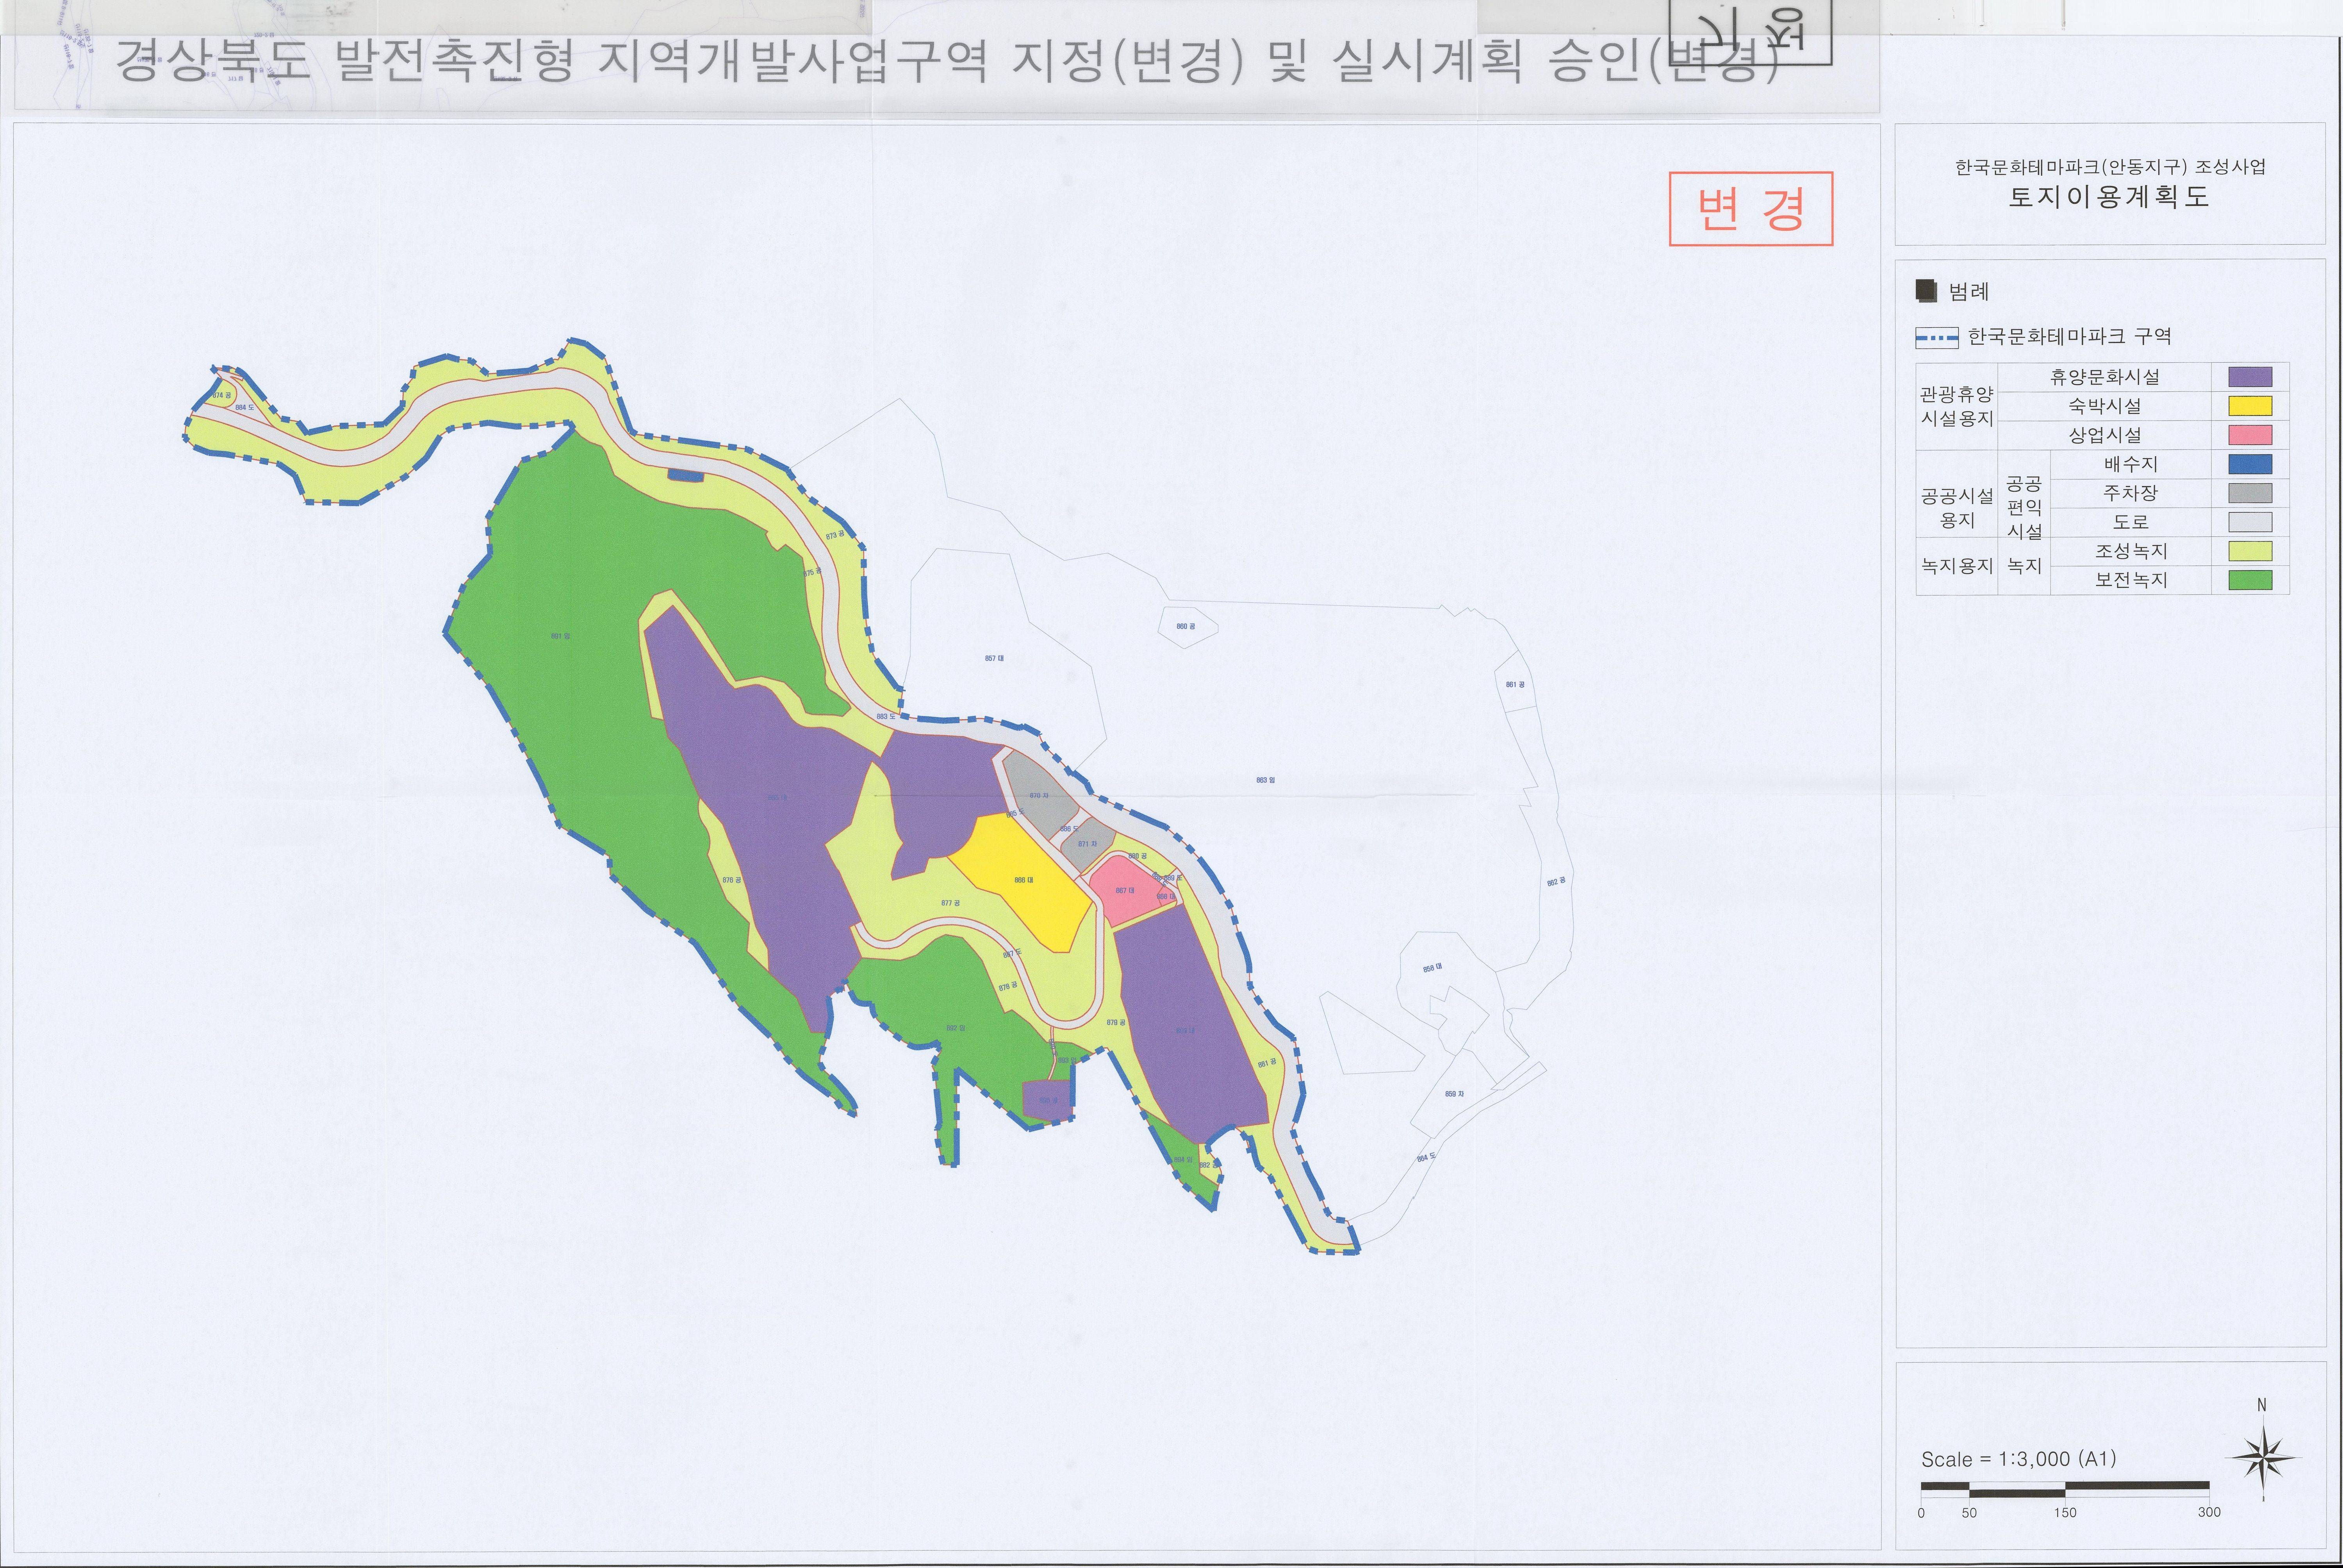Viewport: 2343px width, 1568px height.
Task: Click the 150 mark under the scale bar
Action: point(2065,1512)
